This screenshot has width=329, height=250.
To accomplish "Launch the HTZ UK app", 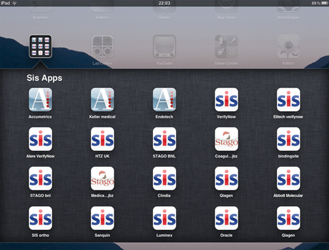I will tap(102, 139).
